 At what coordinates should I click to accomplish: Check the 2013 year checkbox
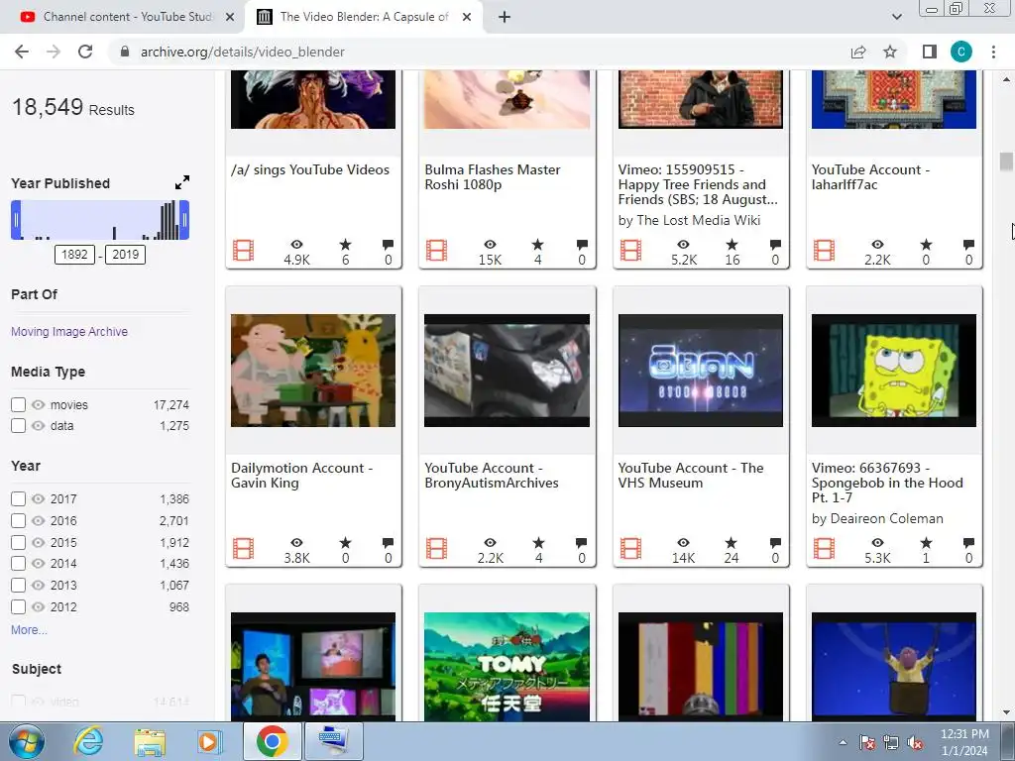(18, 585)
